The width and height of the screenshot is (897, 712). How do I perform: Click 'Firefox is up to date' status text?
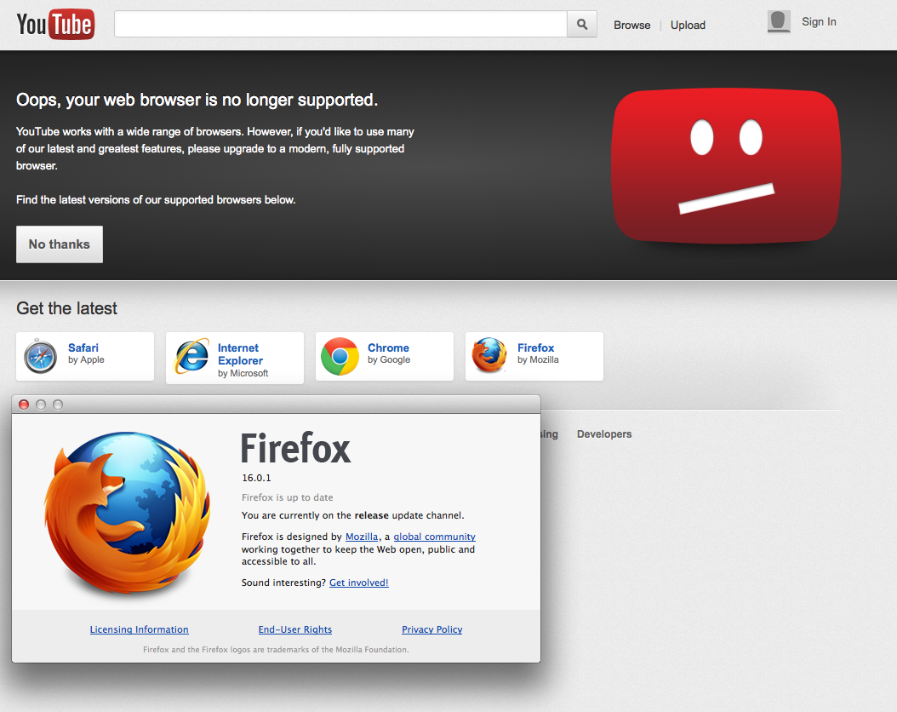click(x=287, y=497)
